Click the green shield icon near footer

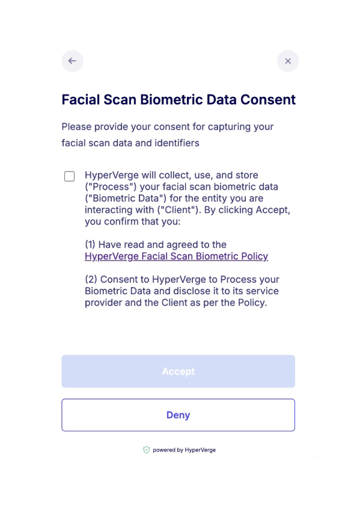pos(146,449)
